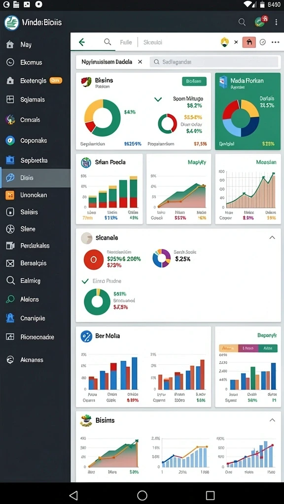Switch to the Skoulai tab
This screenshot has height=504, width=284.
click(153, 42)
